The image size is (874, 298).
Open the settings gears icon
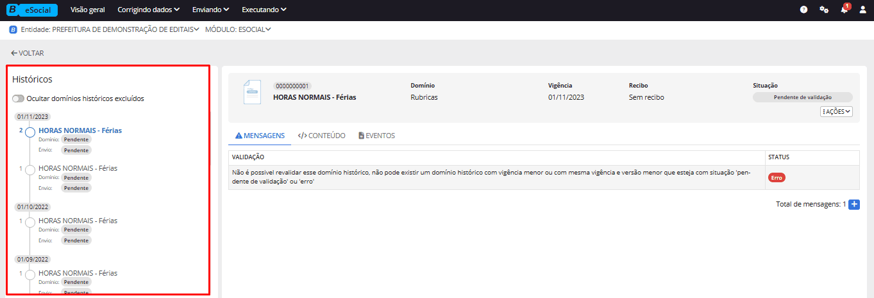pos(824,10)
